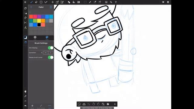Rotate canvas right in bottom bar

pos(98,104)
